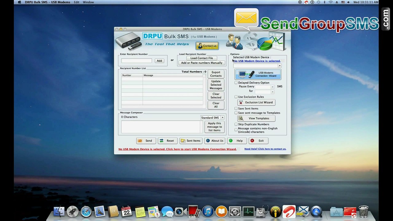Enable Skip Duplicate Numbers
This screenshot has height=221, width=393.
[236, 124]
